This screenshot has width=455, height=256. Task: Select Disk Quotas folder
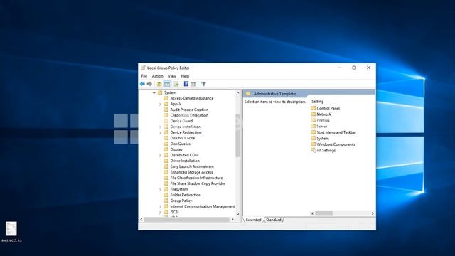[x=180, y=144]
